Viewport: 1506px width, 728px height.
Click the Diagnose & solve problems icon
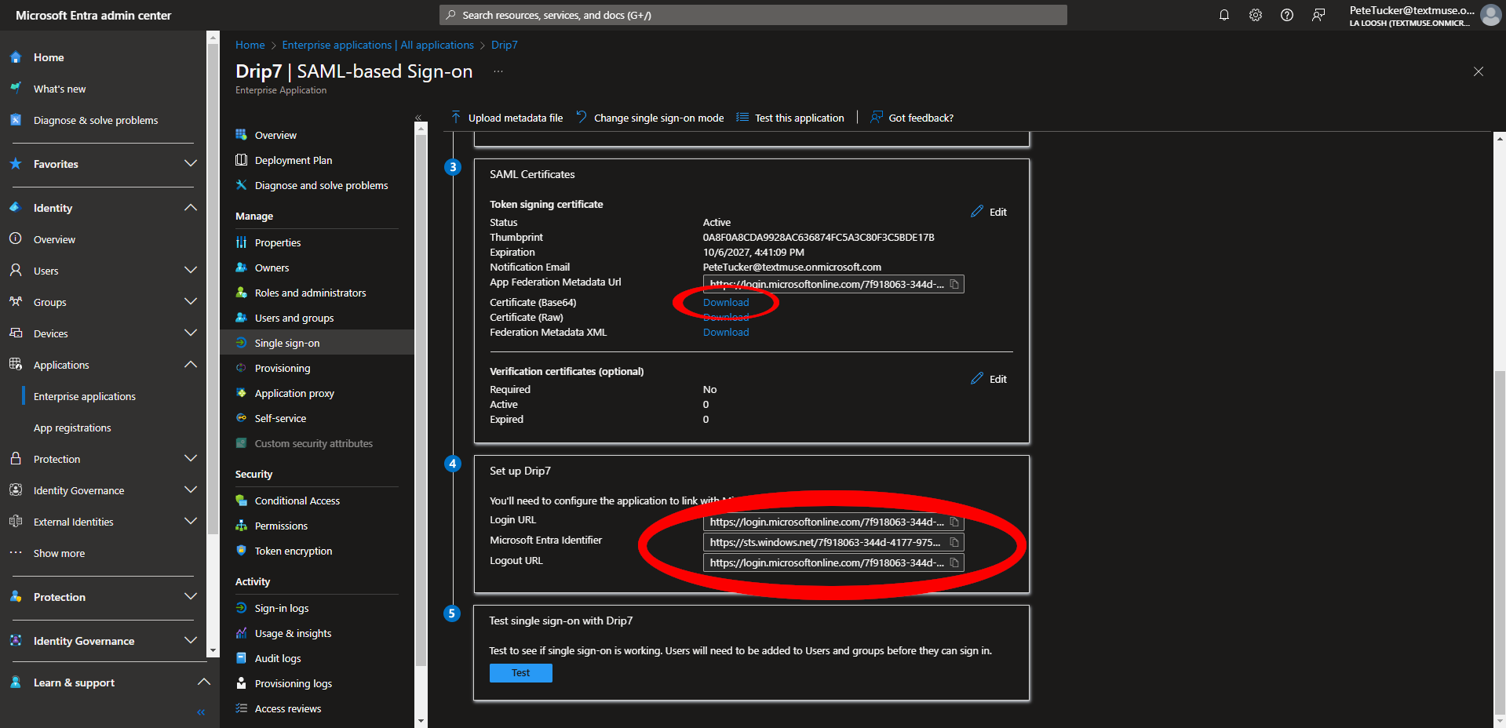tap(16, 120)
